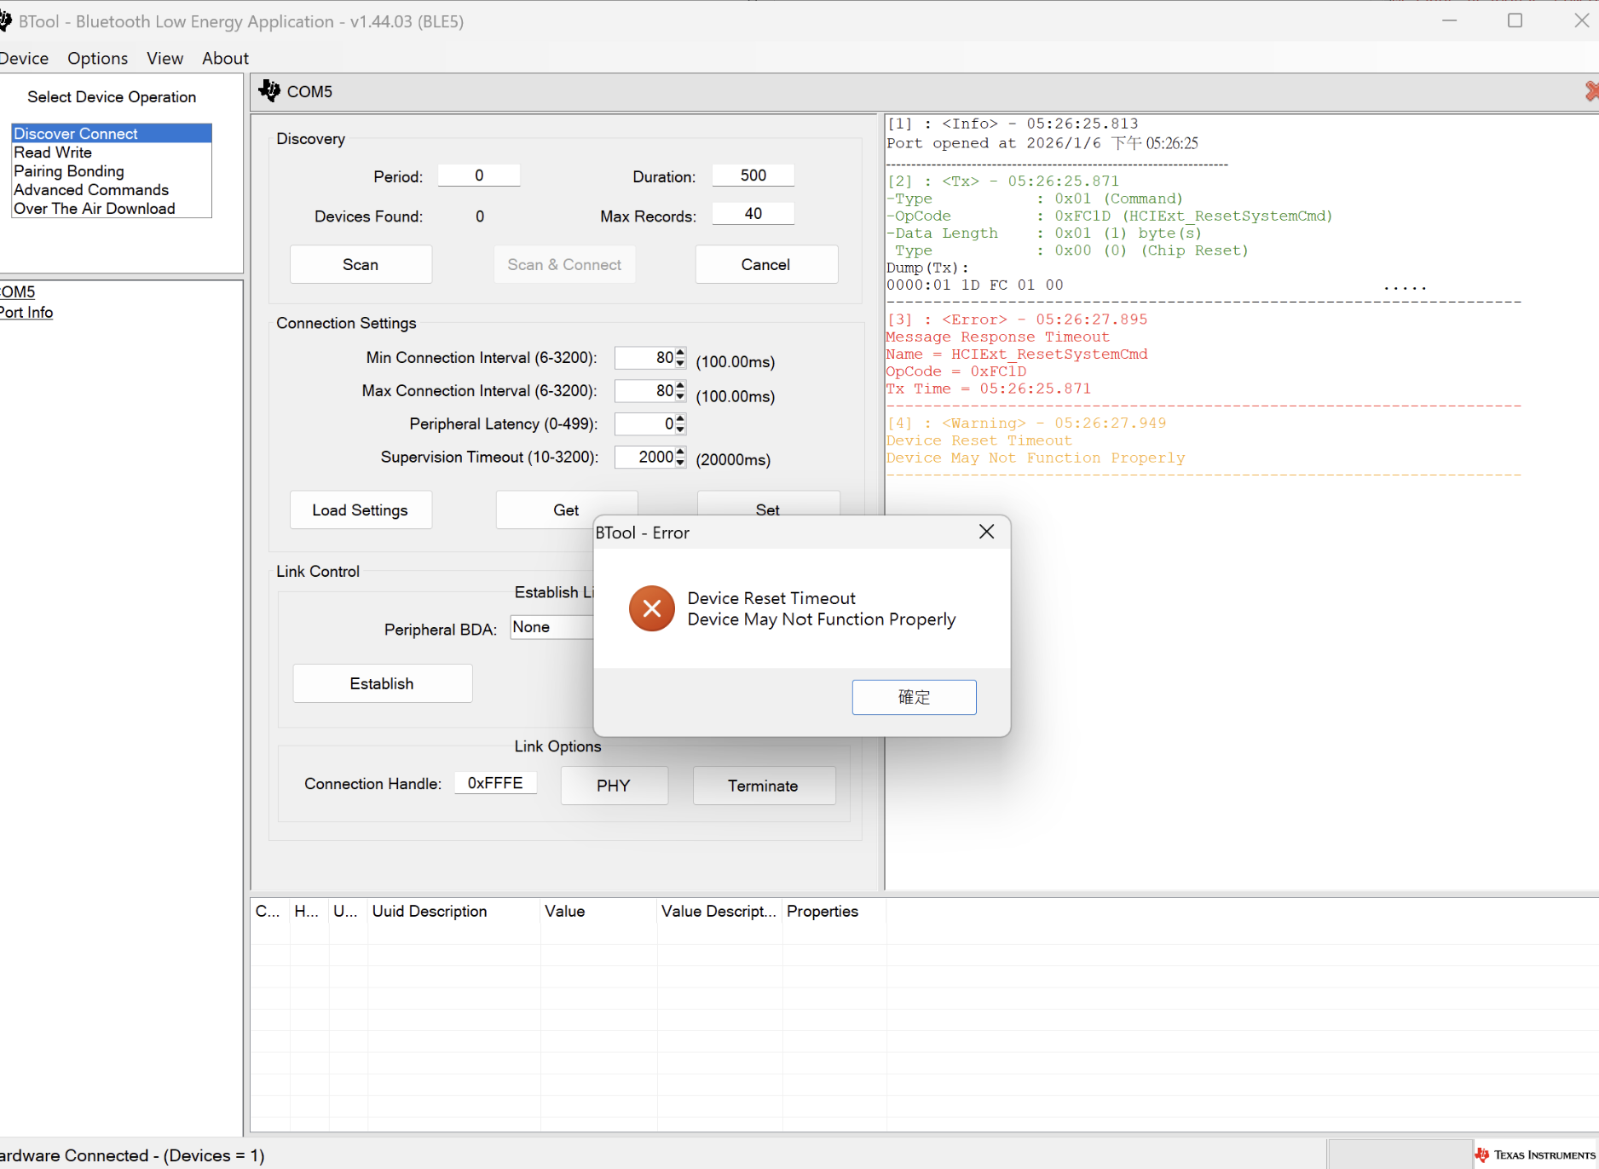Screen dimensions: 1599x1169
Task: Increase Supervision Timeout with up arrow
Action: (x=680, y=452)
